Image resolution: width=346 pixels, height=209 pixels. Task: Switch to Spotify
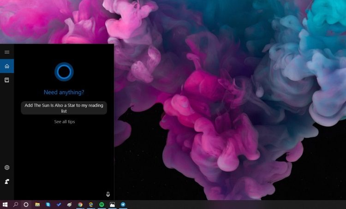(x=101, y=204)
